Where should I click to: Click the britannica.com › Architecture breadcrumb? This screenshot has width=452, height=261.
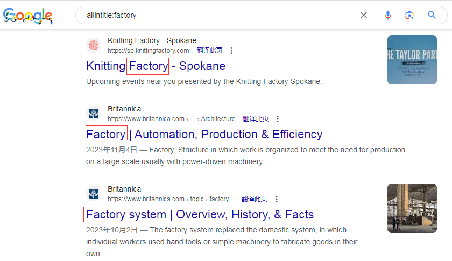pyautogui.click(x=172, y=119)
